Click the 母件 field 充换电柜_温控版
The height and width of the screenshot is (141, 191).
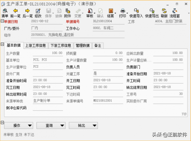(78, 35)
